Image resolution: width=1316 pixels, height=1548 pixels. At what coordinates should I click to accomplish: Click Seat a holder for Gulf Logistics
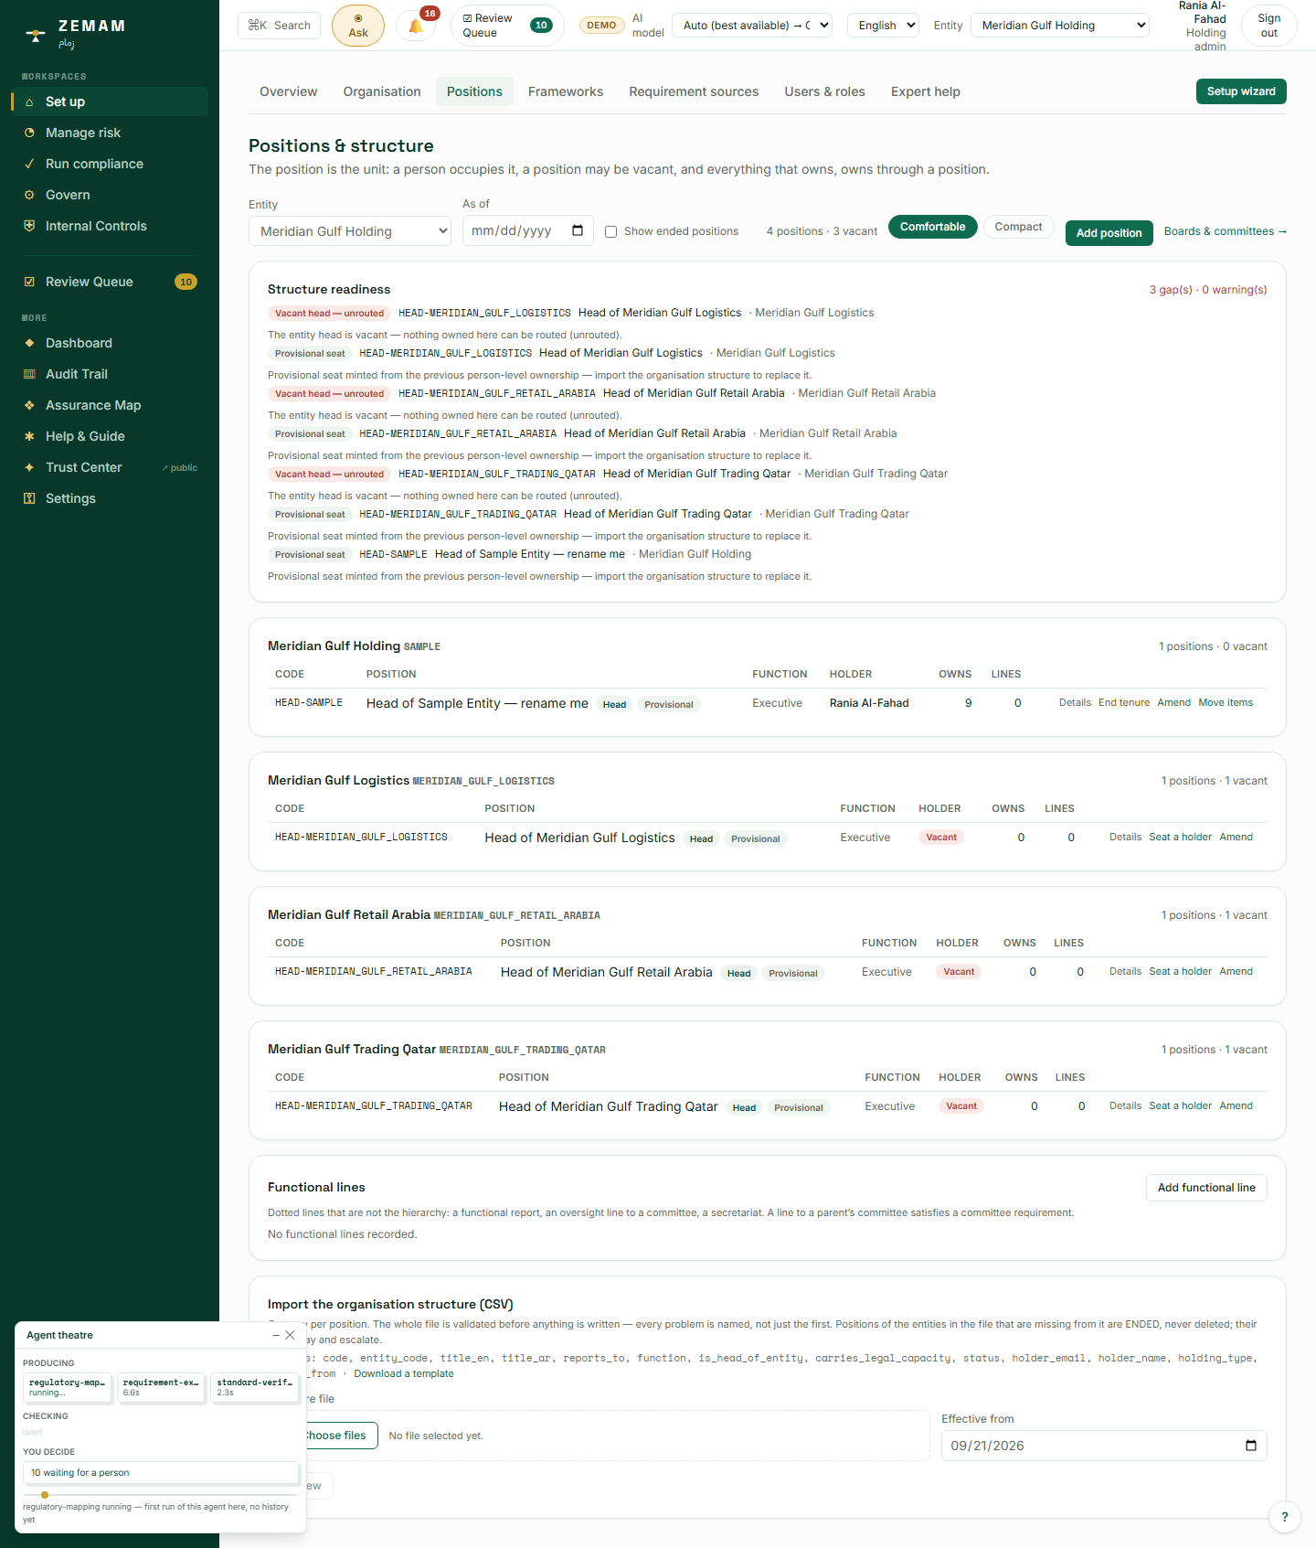click(x=1180, y=838)
